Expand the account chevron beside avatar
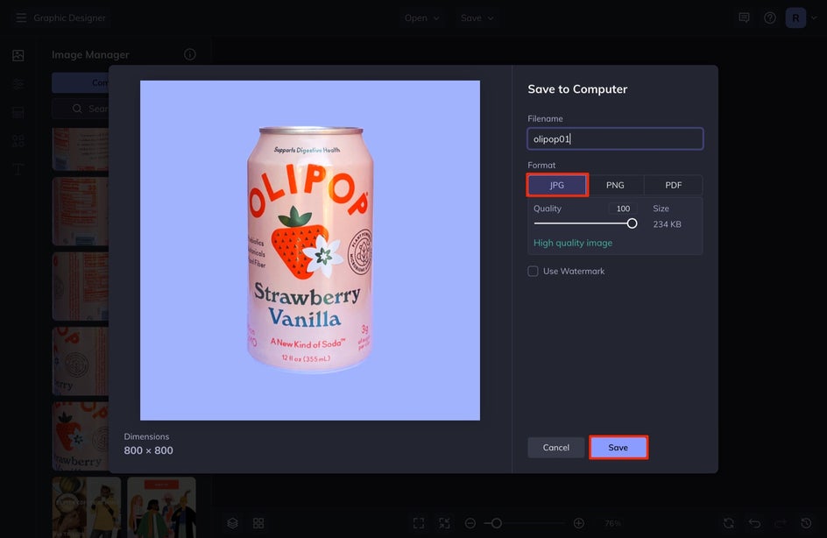Viewport: 827px width, 538px height. point(814,18)
